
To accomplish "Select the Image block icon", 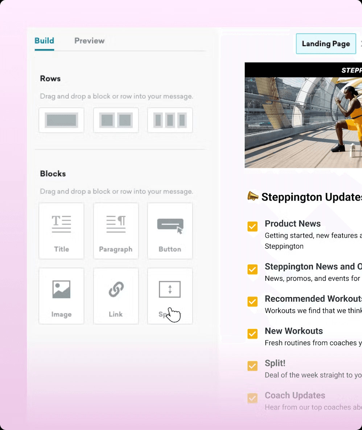I will click(61, 296).
